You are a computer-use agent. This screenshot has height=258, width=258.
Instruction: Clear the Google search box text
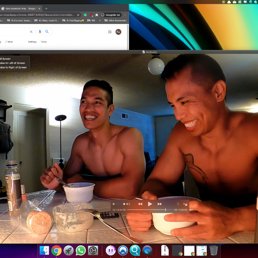coord(31,32)
